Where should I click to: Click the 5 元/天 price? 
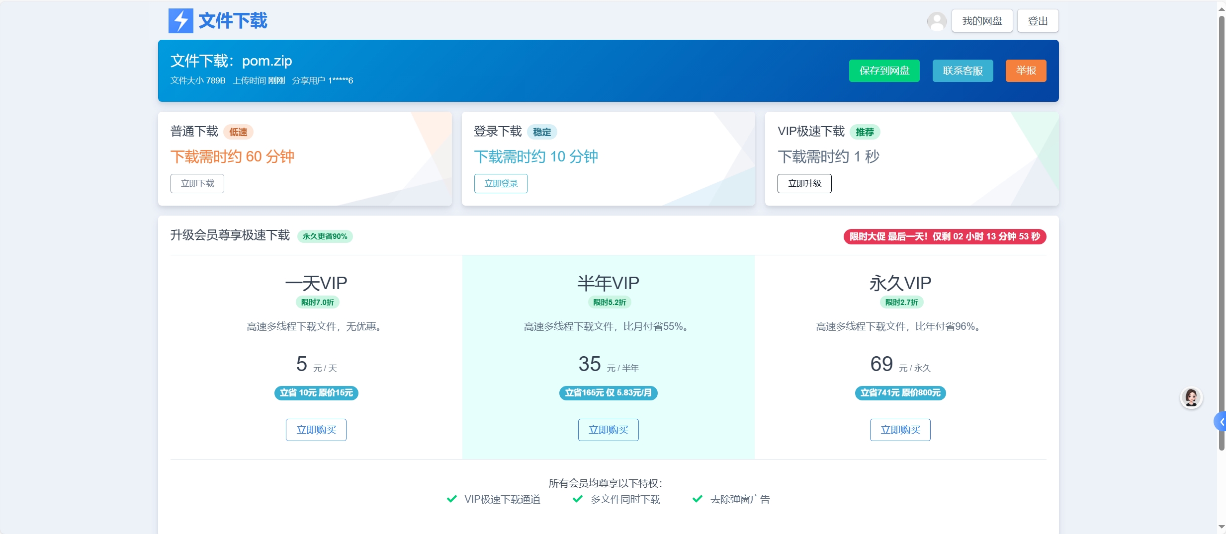coord(317,364)
